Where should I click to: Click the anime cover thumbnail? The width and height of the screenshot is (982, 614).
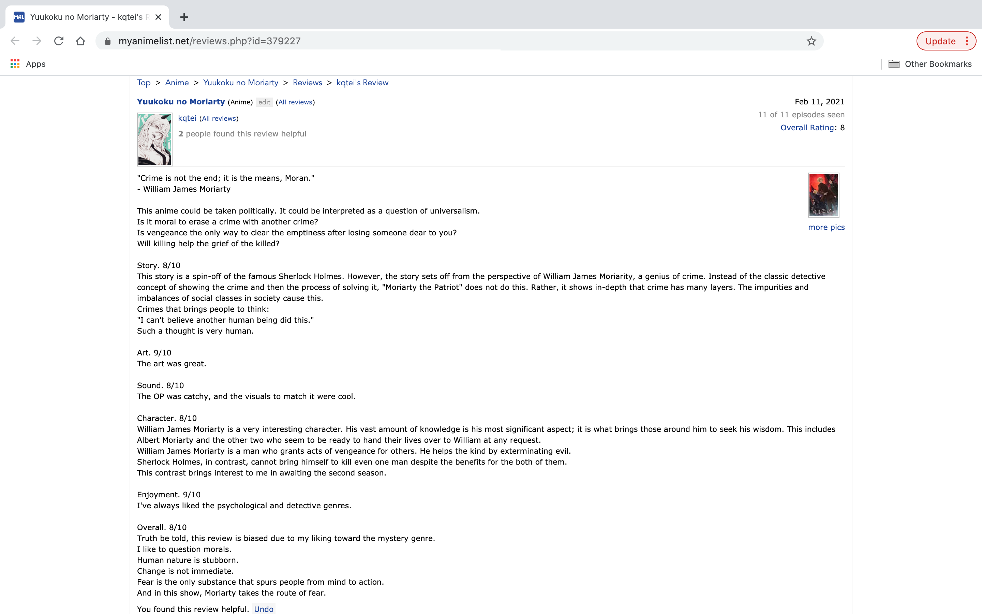coord(823,195)
